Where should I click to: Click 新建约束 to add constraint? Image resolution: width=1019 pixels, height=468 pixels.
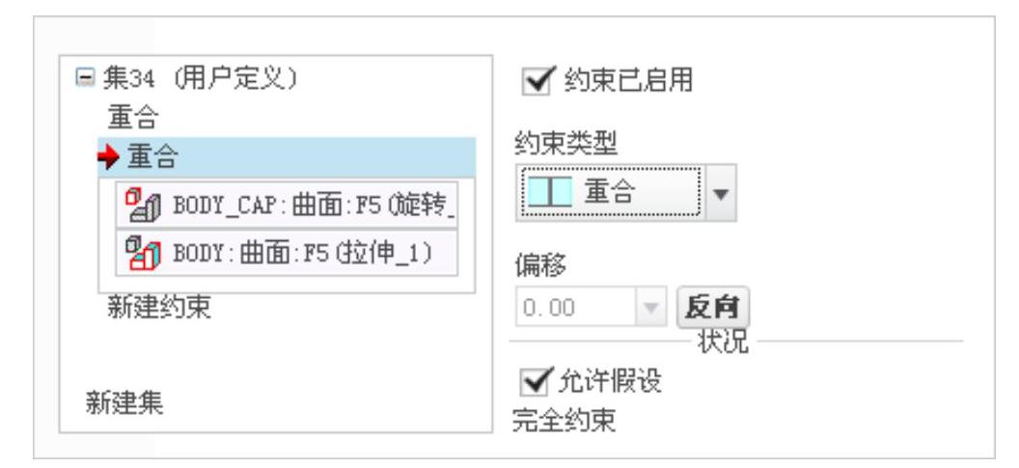pyautogui.click(x=159, y=308)
